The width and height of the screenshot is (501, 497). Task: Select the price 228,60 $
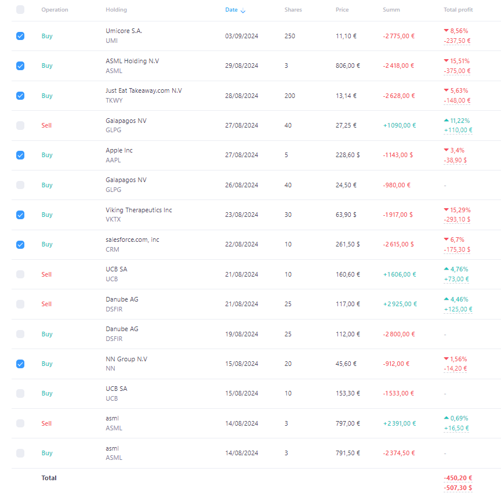click(x=348, y=155)
